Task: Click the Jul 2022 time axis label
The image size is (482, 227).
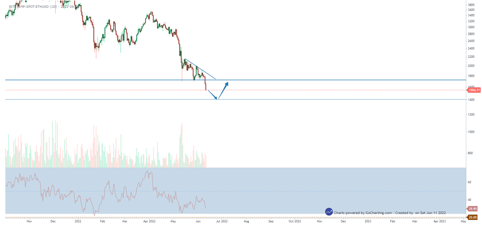Action: 222,221
